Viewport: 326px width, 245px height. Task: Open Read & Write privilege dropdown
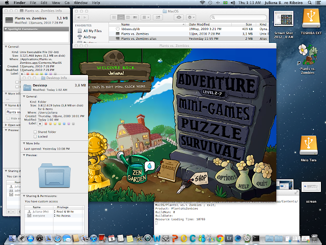point(64,212)
